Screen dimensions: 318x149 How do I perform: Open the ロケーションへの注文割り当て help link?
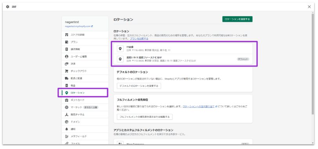point(199,106)
